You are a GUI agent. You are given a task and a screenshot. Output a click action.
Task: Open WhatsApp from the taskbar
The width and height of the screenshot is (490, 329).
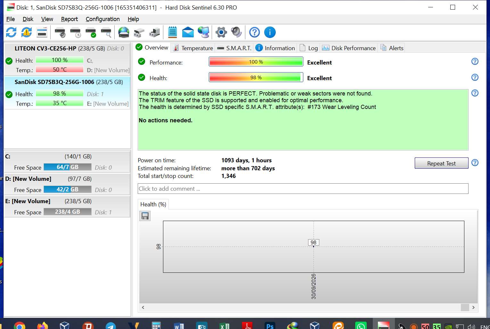[361, 326]
